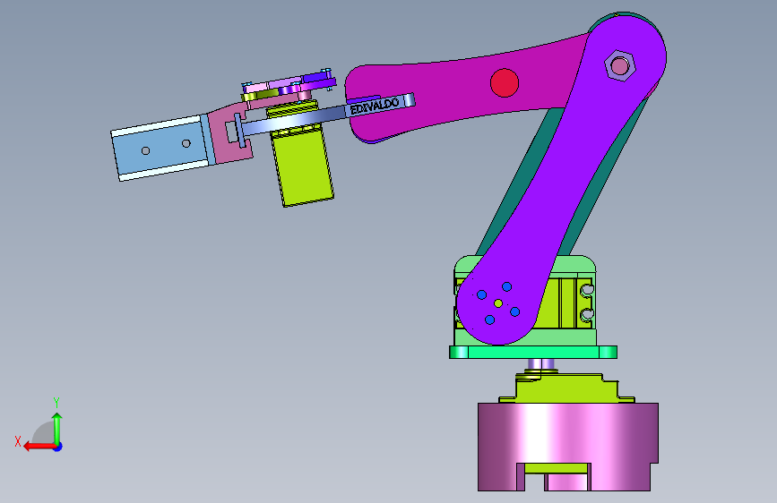The height and width of the screenshot is (503, 777).
Task: Select the yellow center screw on the purple arm's lower end
Action: (498, 303)
